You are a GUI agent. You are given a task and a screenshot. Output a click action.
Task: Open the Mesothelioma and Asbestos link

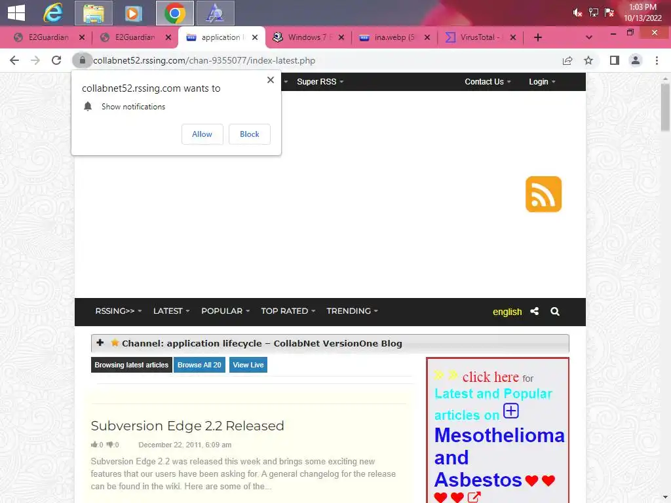[x=499, y=458]
